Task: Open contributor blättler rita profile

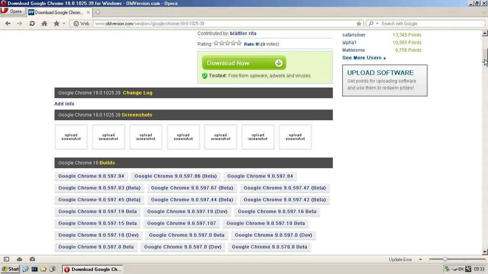Action: (x=243, y=33)
